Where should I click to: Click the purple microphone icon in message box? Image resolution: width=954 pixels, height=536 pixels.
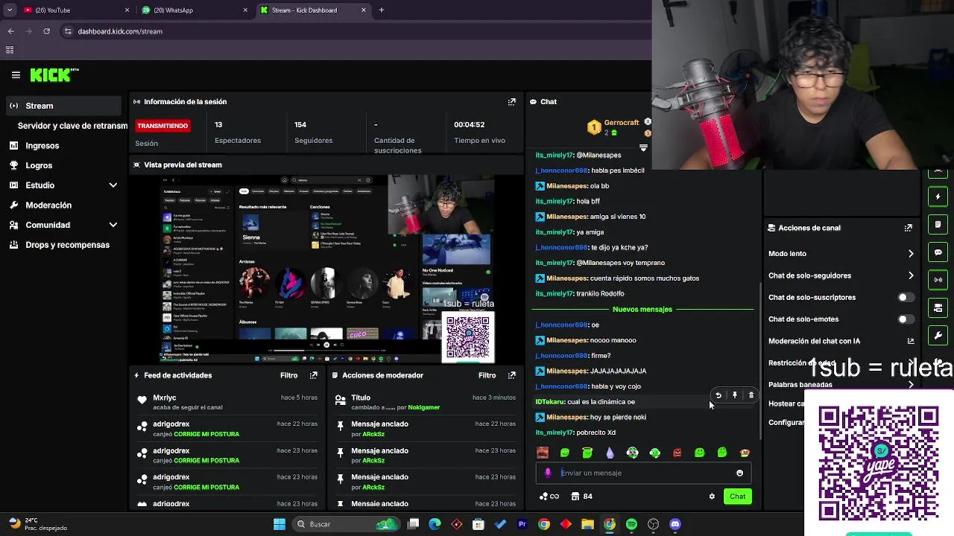(549, 473)
